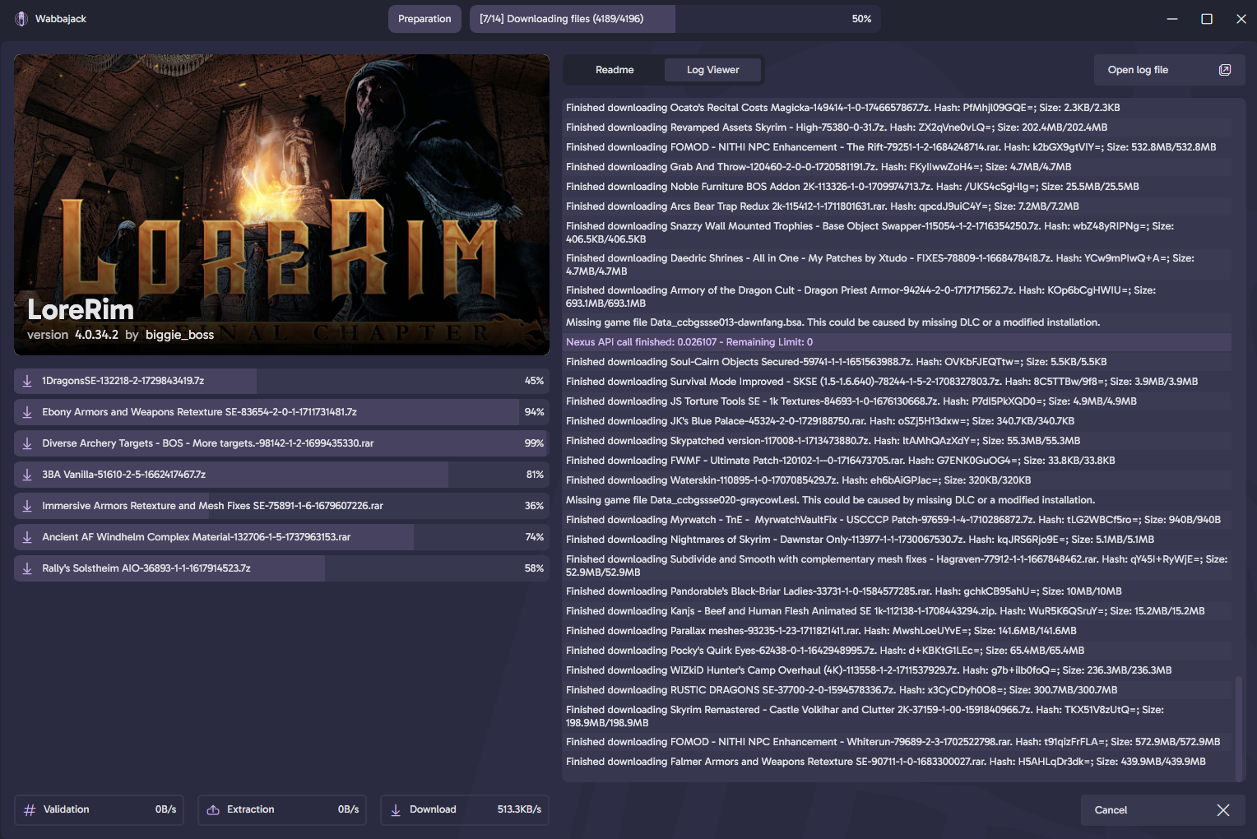Click the Validation 0B/s status box
This screenshot has height=839, width=1257.
99,810
